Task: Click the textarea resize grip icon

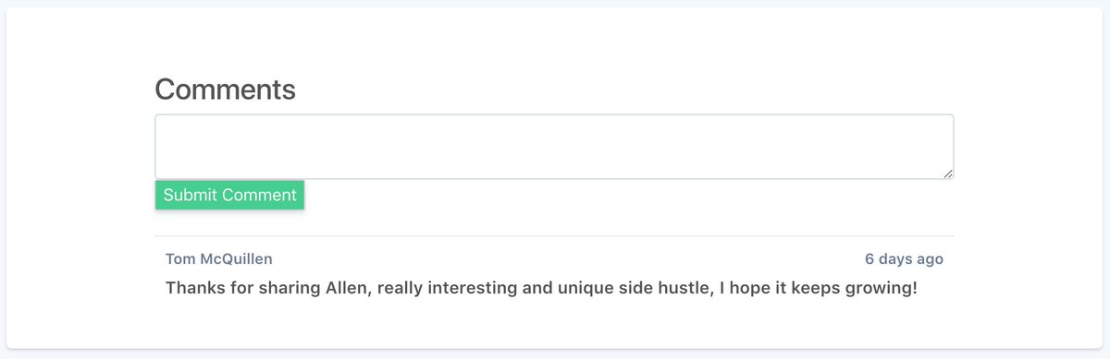Action: coord(947,173)
